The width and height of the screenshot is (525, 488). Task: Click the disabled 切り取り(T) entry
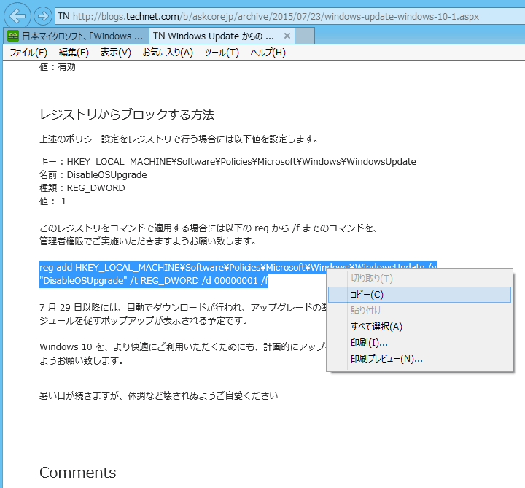(419, 279)
